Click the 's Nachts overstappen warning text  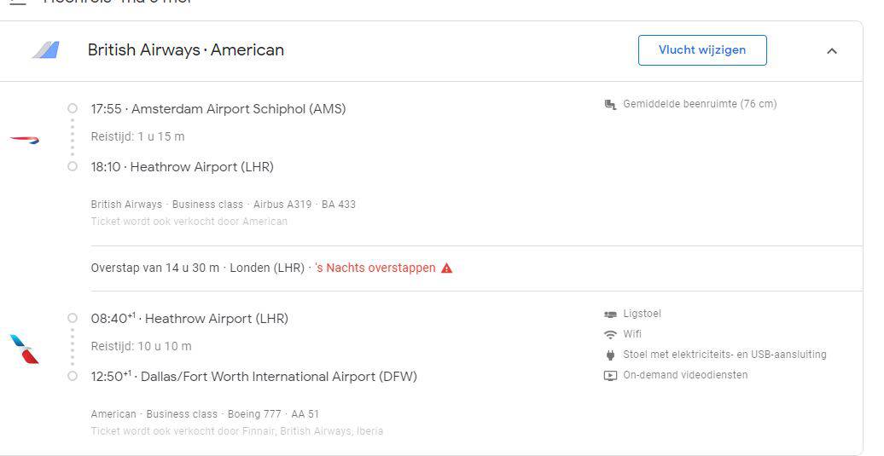click(375, 268)
